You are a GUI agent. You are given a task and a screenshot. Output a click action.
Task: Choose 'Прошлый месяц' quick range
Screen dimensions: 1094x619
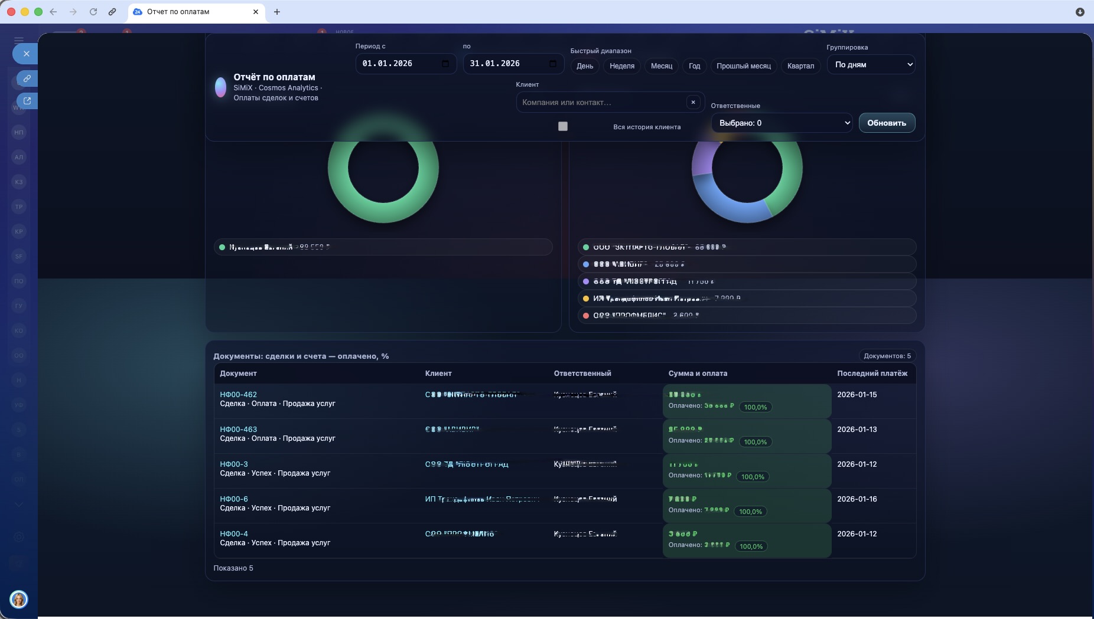(743, 66)
